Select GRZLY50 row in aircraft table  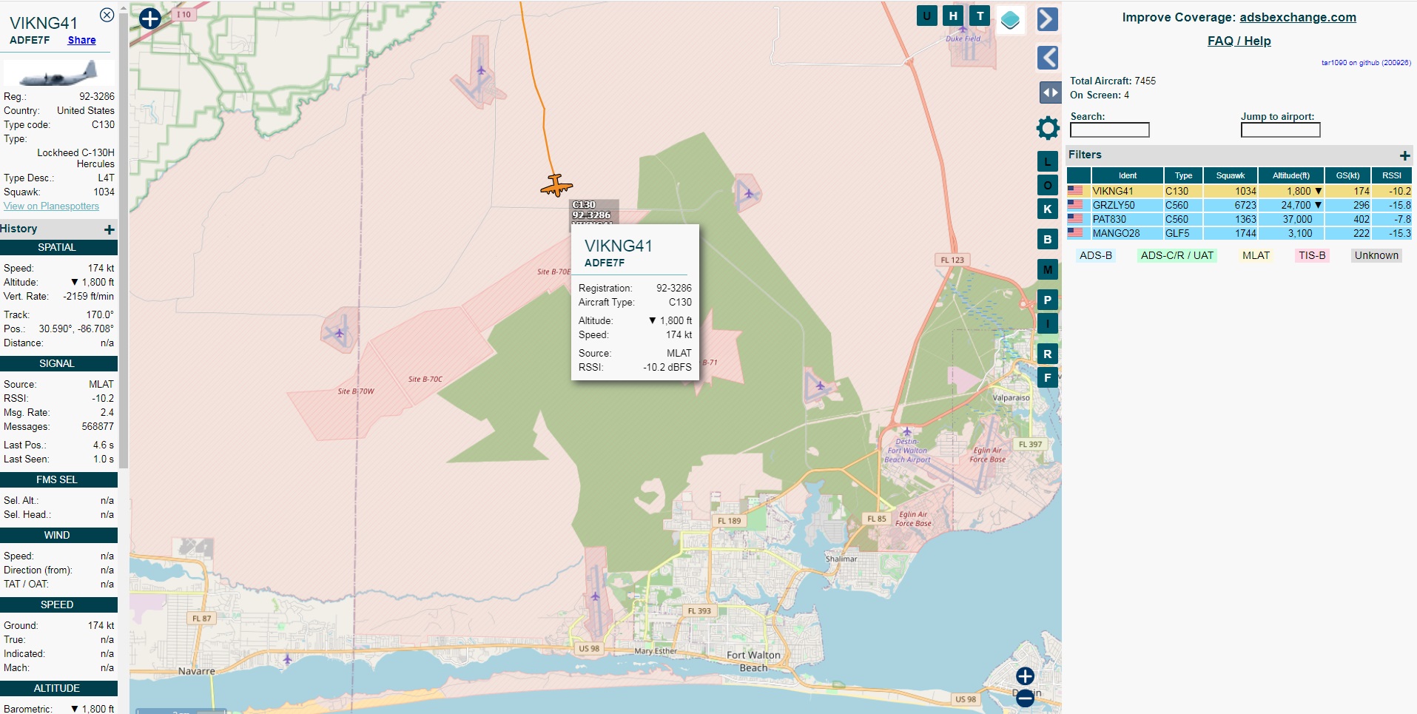(x=1239, y=205)
